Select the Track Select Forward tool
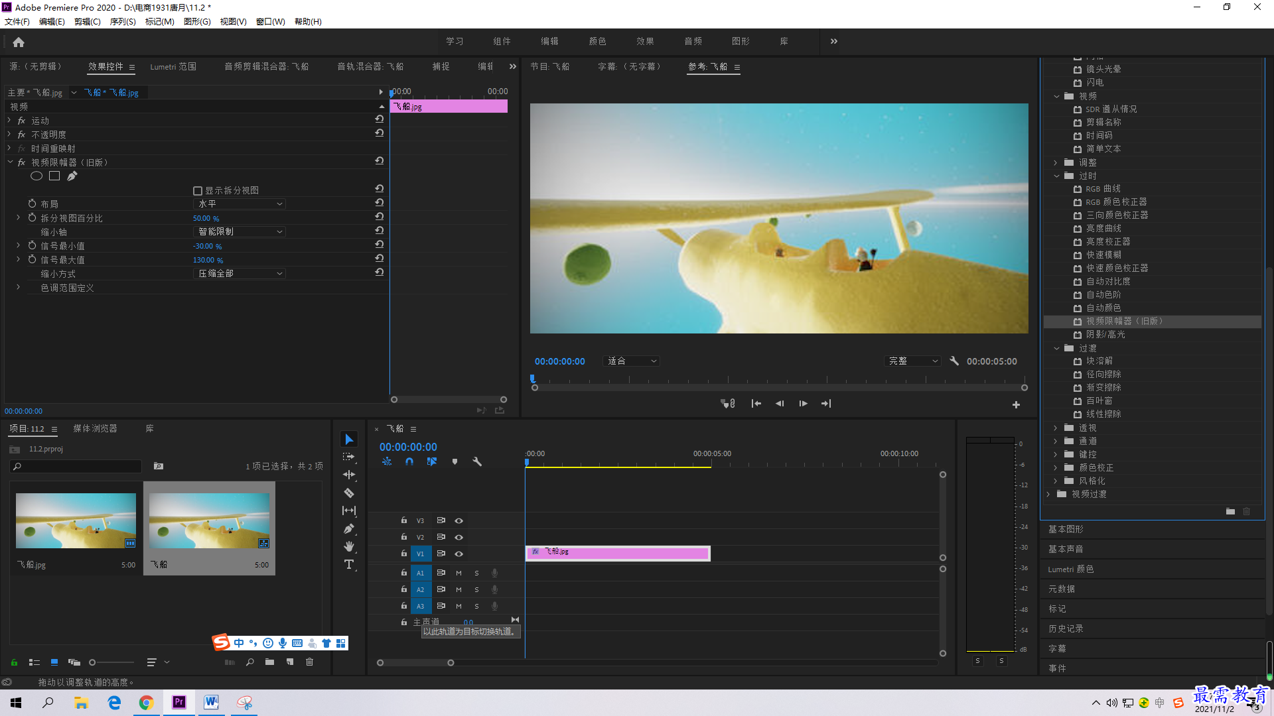The height and width of the screenshot is (716, 1274). pos(349,457)
